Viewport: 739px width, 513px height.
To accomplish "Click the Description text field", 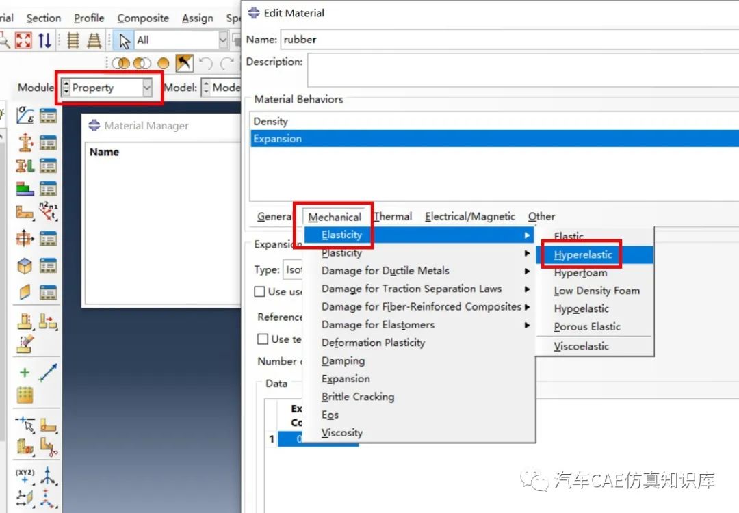I will point(523,70).
